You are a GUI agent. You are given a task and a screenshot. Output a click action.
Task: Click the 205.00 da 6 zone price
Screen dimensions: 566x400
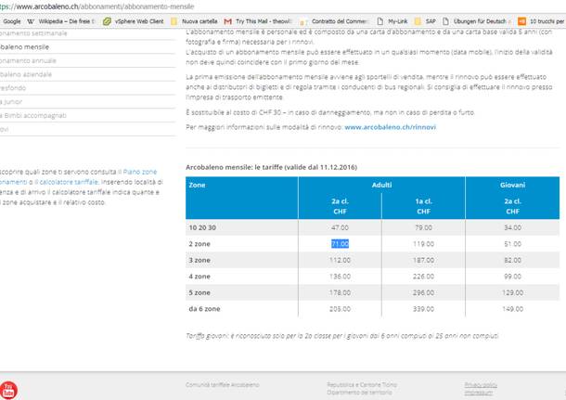[340, 309]
